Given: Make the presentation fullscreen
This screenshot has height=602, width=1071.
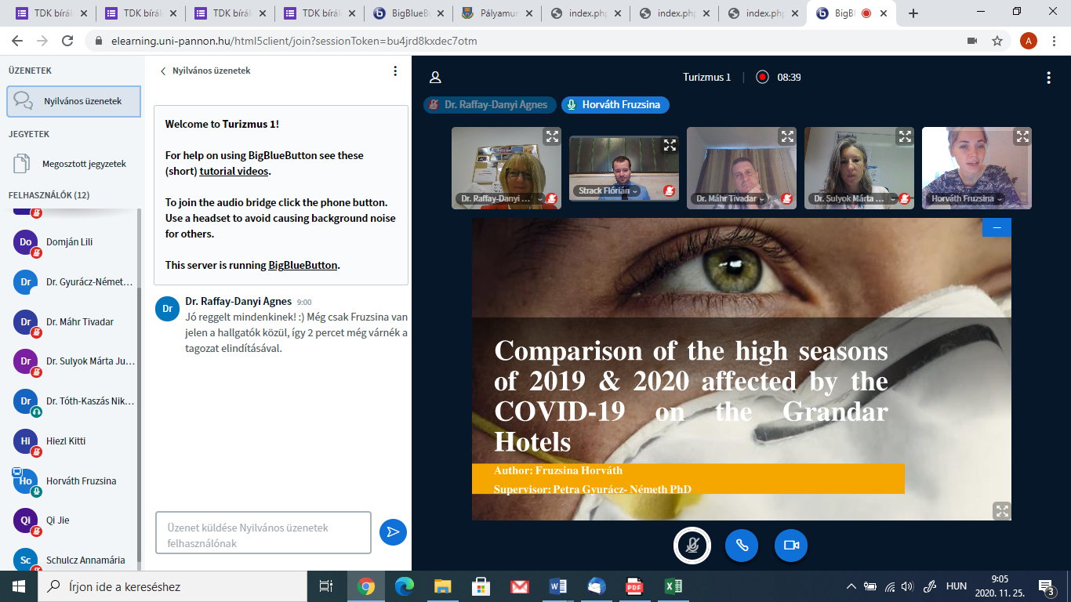Looking at the screenshot, I should pyautogui.click(x=1001, y=510).
